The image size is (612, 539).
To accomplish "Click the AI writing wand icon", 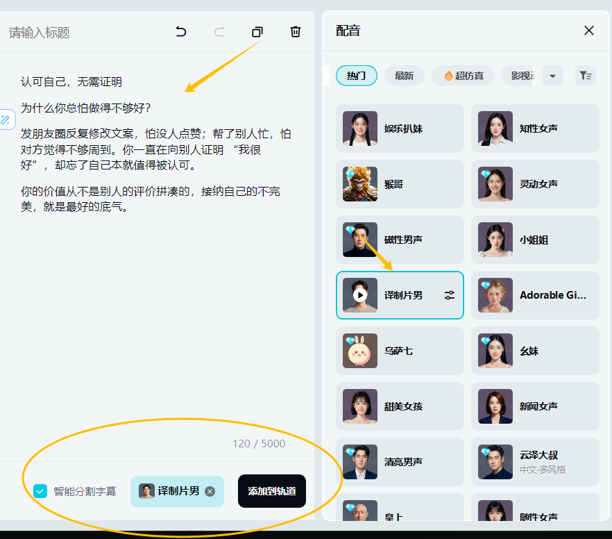I will (x=6, y=119).
